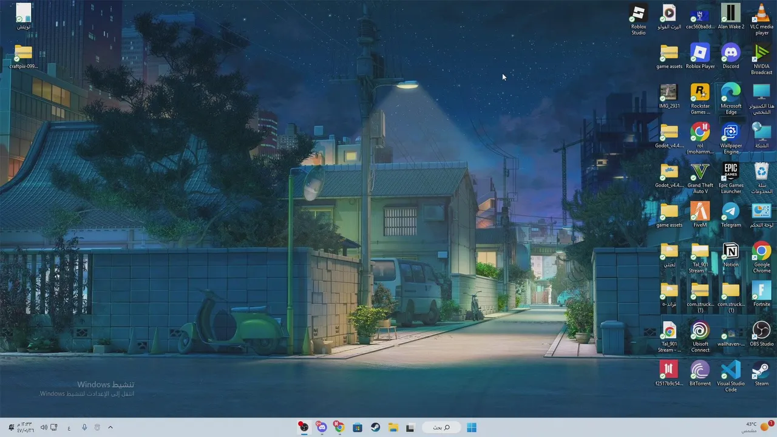Open لوحة التحكم (Control Panel) icon
The height and width of the screenshot is (437, 777).
(762, 215)
